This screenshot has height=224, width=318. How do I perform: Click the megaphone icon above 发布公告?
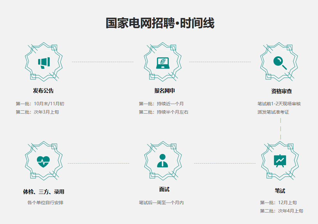pos(44,63)
